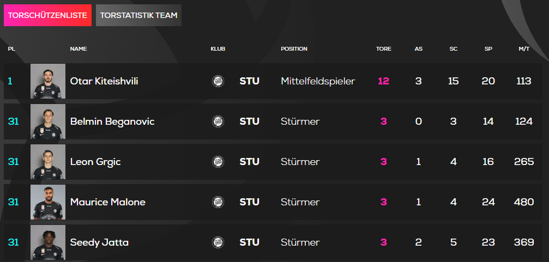549x262 pixels.
Task: Open Leon Grgic's profile via name
Action: point(95,162)
